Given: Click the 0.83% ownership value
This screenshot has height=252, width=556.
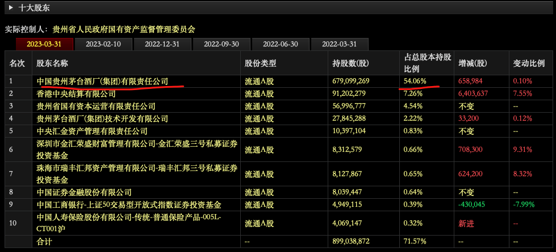Looking at the screenshot, I should coord(413,131).
